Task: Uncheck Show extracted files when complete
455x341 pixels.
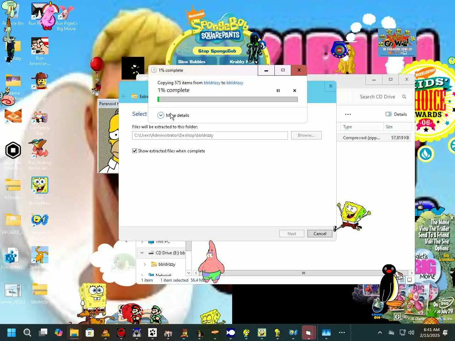Action: coord(135,151)
